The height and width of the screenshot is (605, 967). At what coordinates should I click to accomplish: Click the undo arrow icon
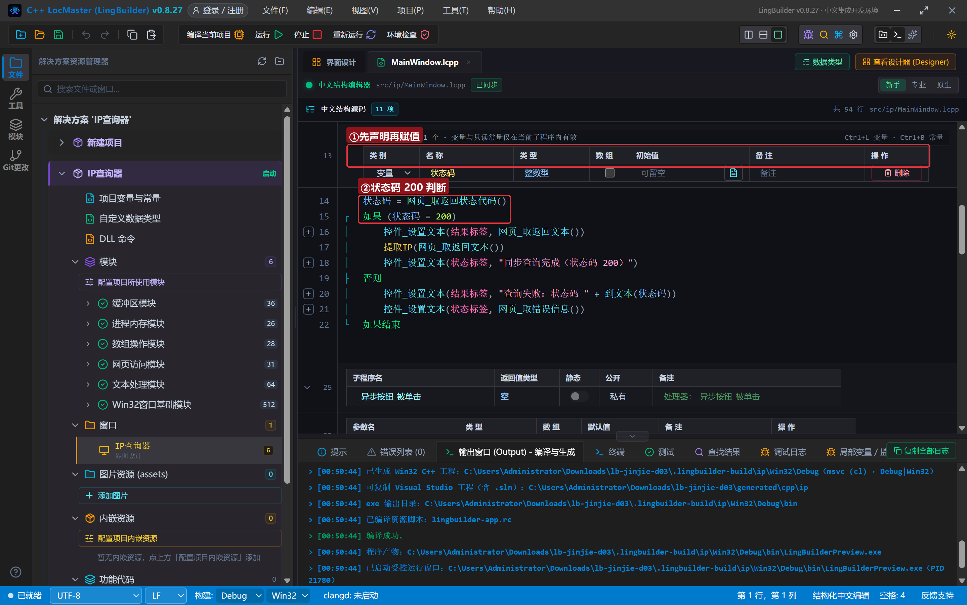pos(86,35)
